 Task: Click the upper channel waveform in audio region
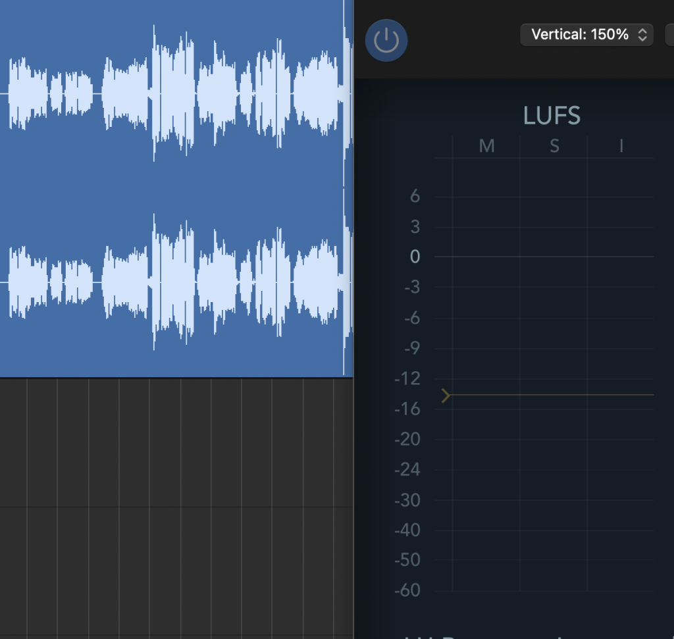171,93
